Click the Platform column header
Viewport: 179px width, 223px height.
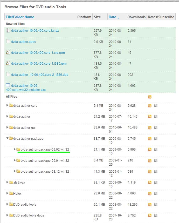84,17
